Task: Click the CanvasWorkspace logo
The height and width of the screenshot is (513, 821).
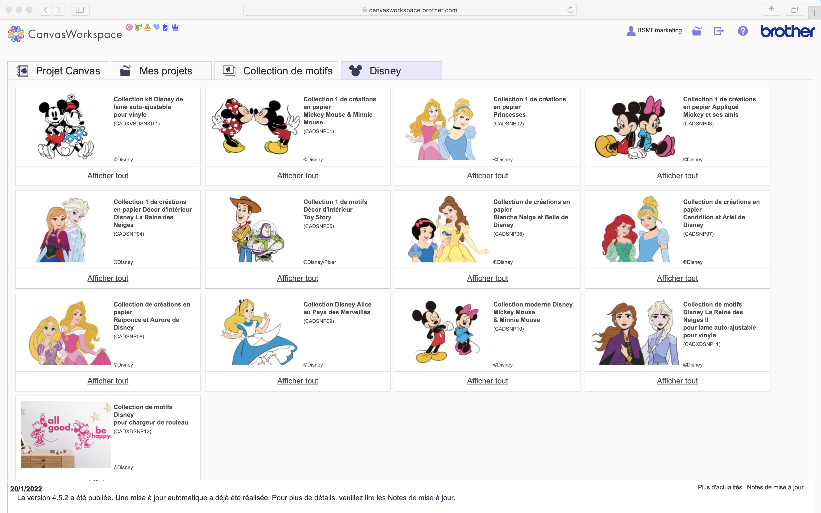Action: (64, 34)
